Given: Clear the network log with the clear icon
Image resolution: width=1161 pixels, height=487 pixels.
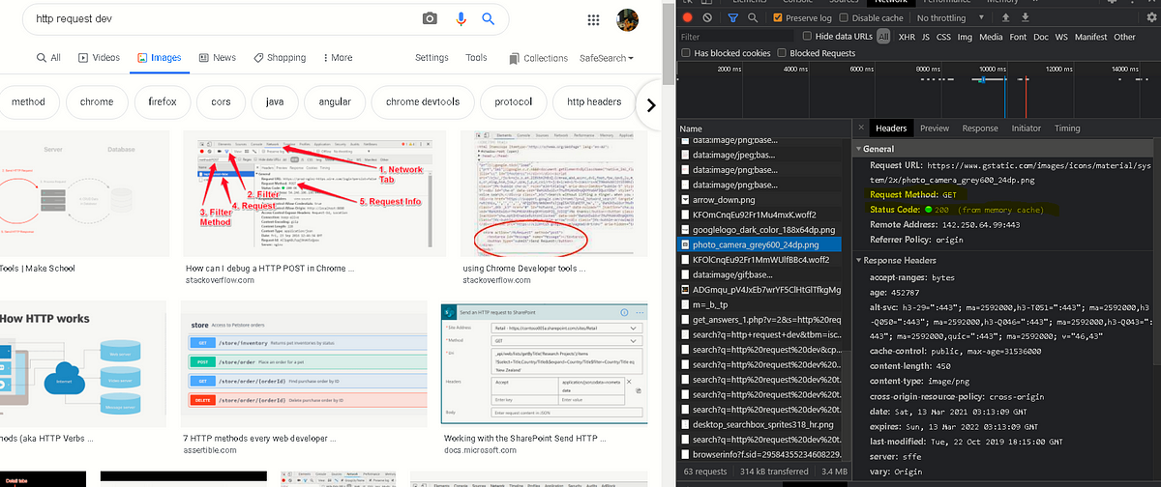Looking at the screenshot, I should [x=707, y=17].
